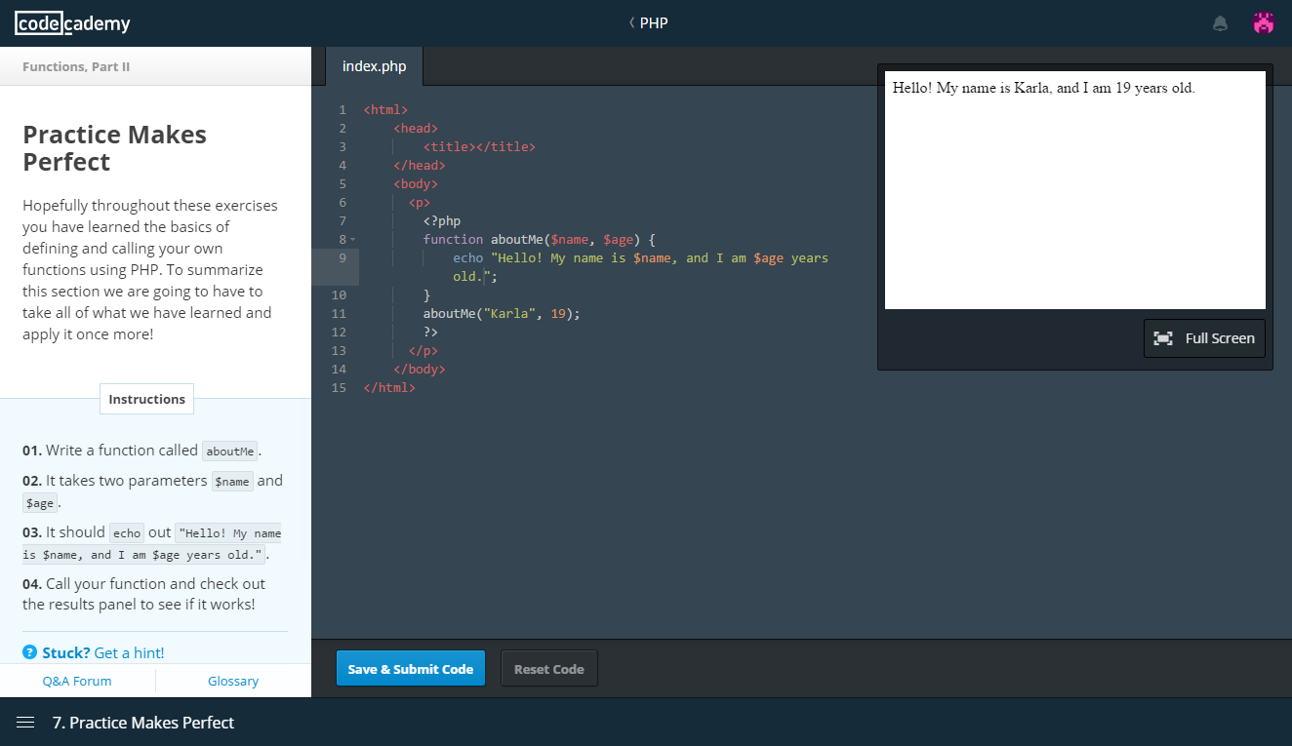Click the $age parameter snippet in instructions
1292x746 pixels.
40,504
